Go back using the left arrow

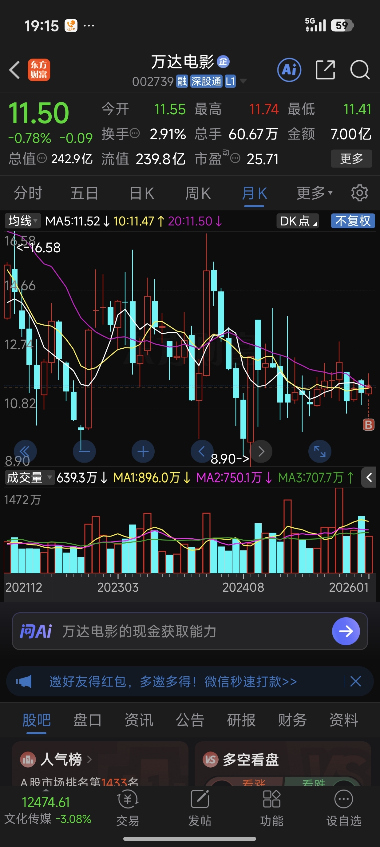(14, 70)
